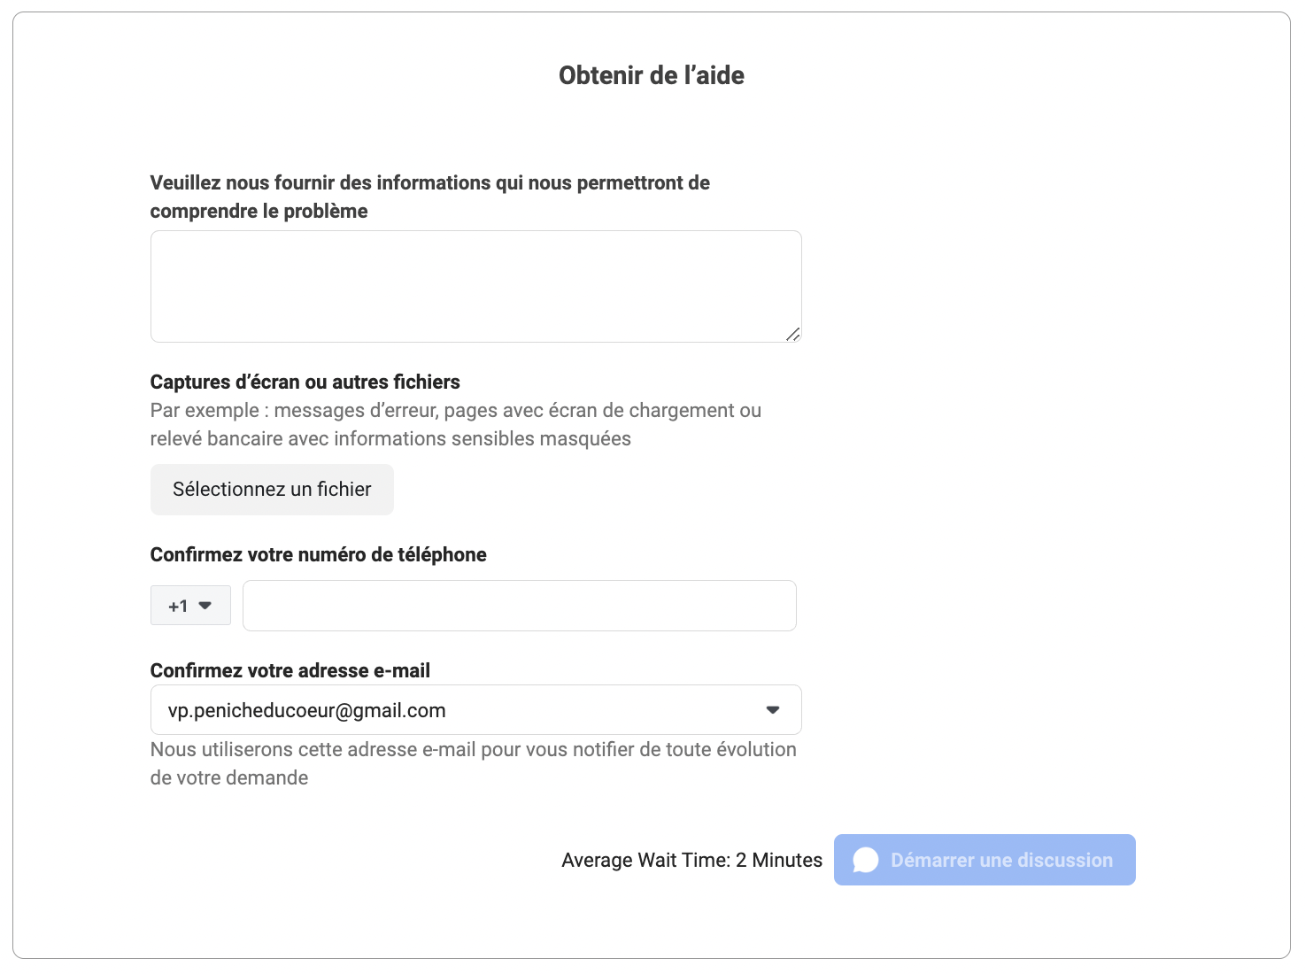Click the +1 country code text

point(178,607)
